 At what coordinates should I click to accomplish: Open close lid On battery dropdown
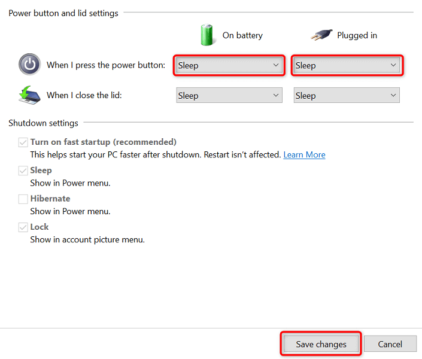229,95
